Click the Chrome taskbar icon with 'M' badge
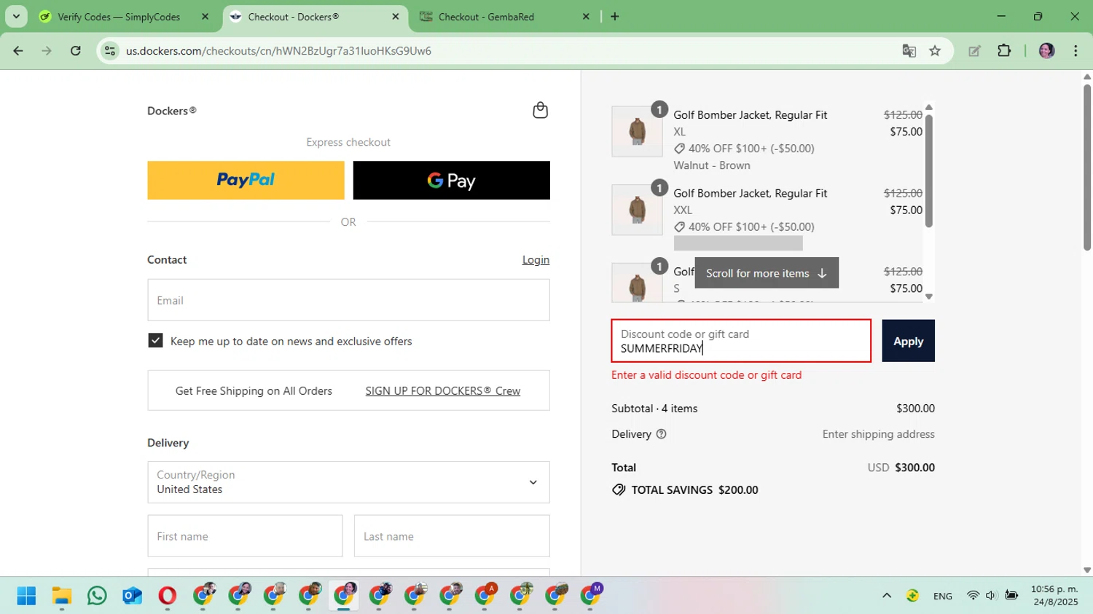The width and height of the screenshot is (1093, 614). click(x=591, y=595)
